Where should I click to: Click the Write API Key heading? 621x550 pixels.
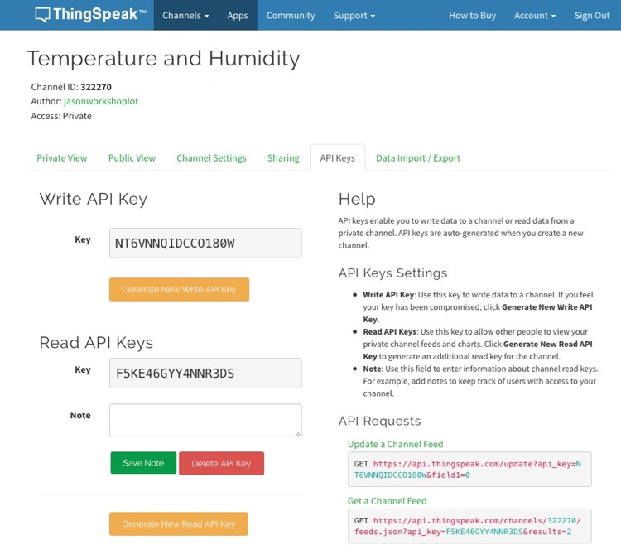(93, 199)
